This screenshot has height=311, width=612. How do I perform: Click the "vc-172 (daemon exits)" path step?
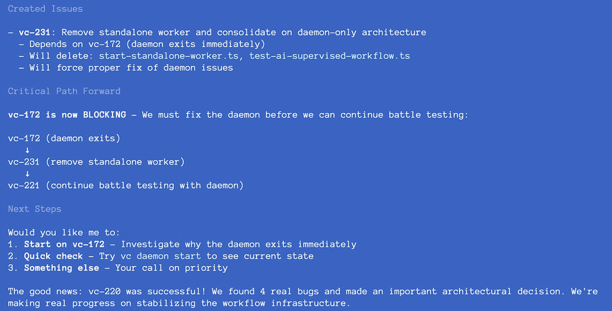64,138
